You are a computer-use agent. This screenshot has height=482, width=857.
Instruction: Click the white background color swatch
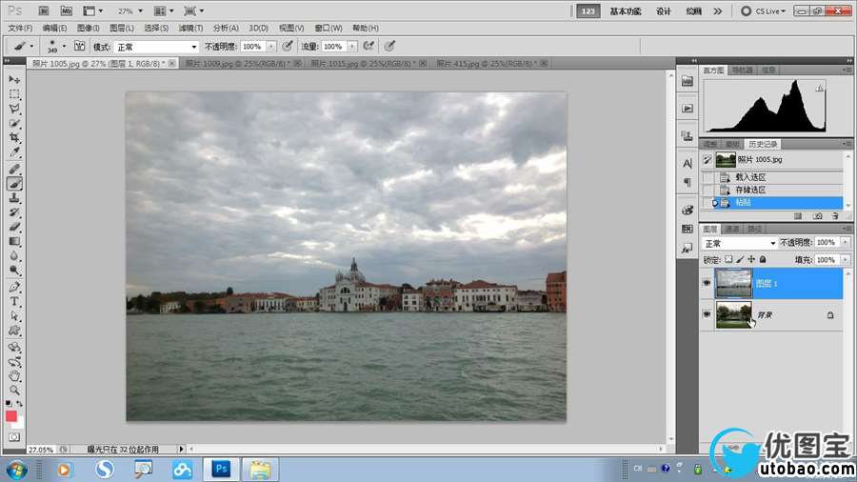click(19, 424)
